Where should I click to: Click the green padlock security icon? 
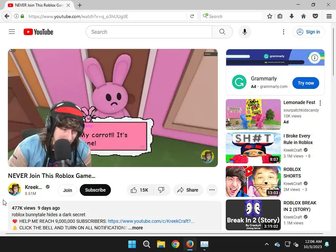(x=22, y=16)
